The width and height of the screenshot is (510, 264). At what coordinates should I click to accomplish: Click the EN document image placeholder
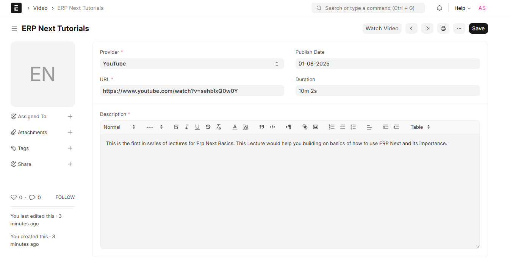pos(43,74)
